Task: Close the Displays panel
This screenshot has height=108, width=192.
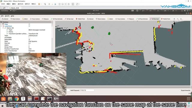Action: (x=52, y=22)
